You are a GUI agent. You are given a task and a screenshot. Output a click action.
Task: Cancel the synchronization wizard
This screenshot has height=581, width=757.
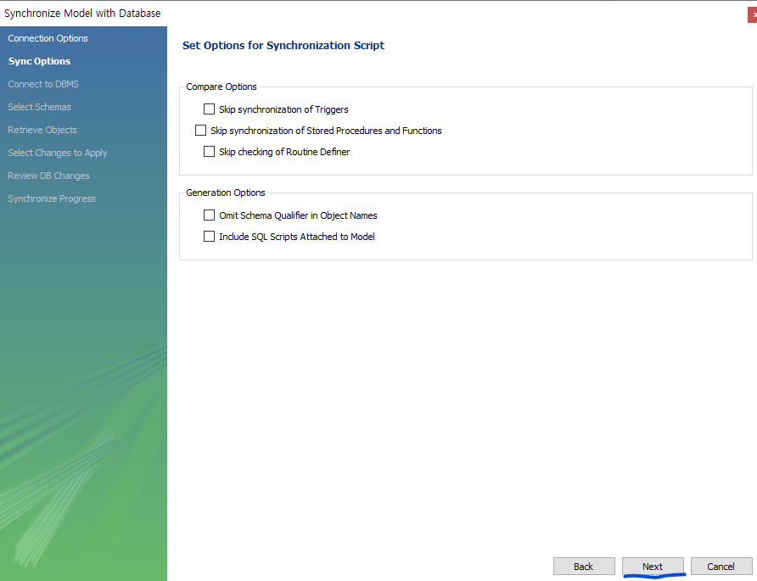point(721,567)
